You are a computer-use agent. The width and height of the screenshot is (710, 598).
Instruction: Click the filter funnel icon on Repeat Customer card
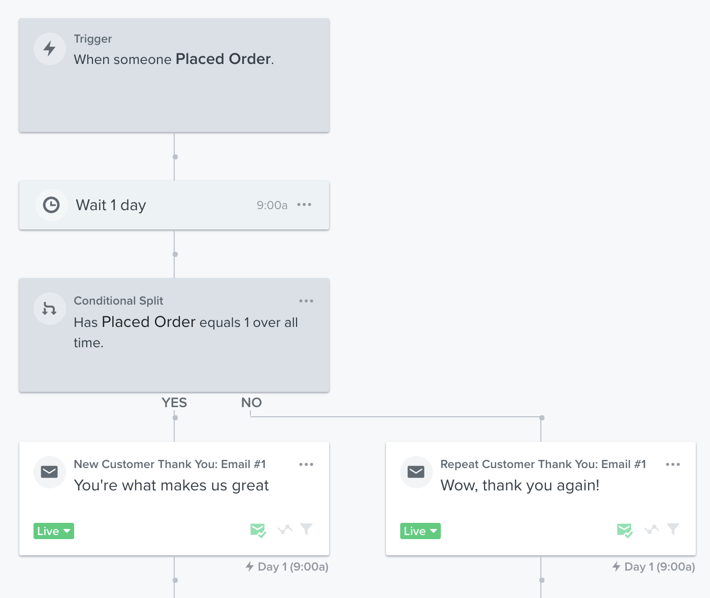point(673,530)
